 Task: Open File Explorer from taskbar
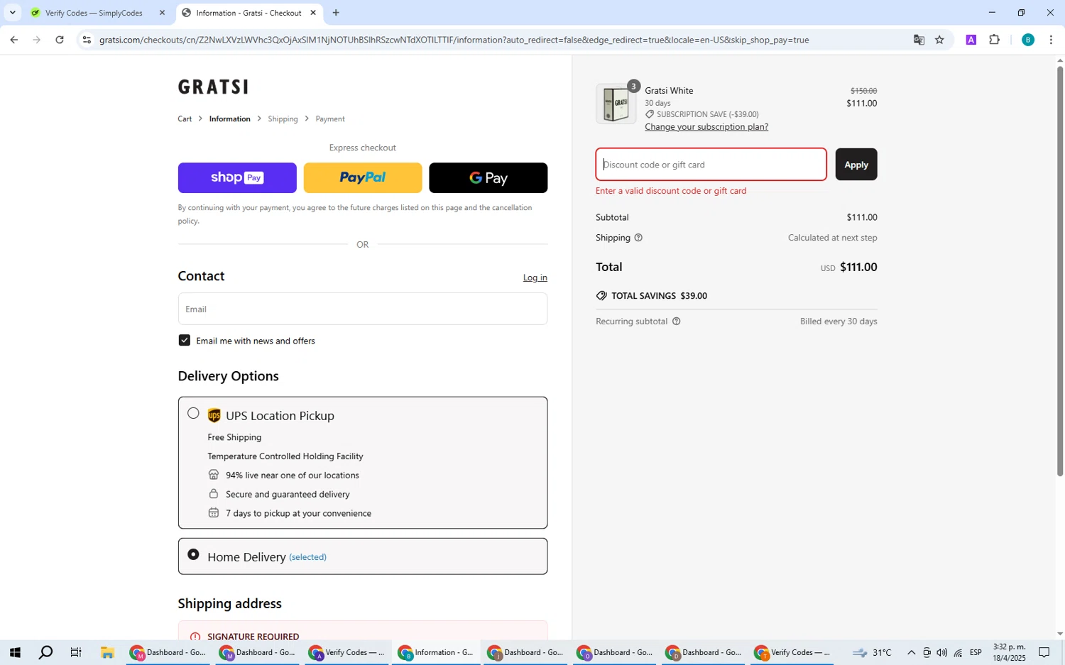pyautogui.click(x=107, y=652)
